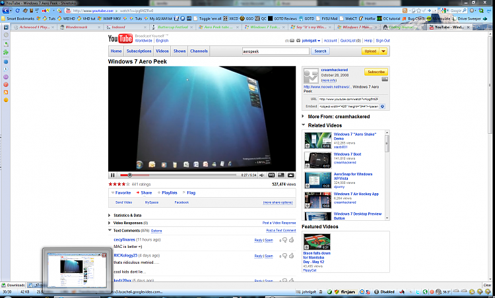This screenshot has width=495, height=298.
Task: Open Downloads panel in the status bar
Action: pos(13,285)
